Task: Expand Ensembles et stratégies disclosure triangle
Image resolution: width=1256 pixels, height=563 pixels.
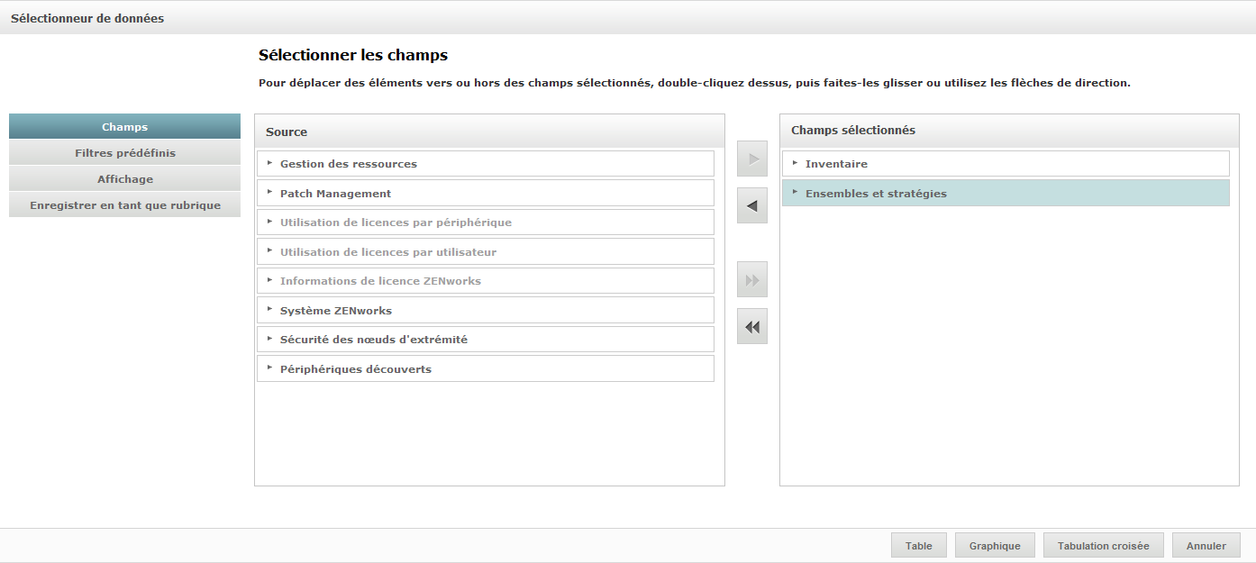Action: [795, 193]
